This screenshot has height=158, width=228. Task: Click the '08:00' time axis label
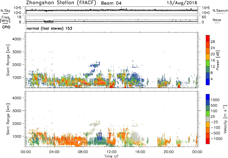click(x=83, y=152)
